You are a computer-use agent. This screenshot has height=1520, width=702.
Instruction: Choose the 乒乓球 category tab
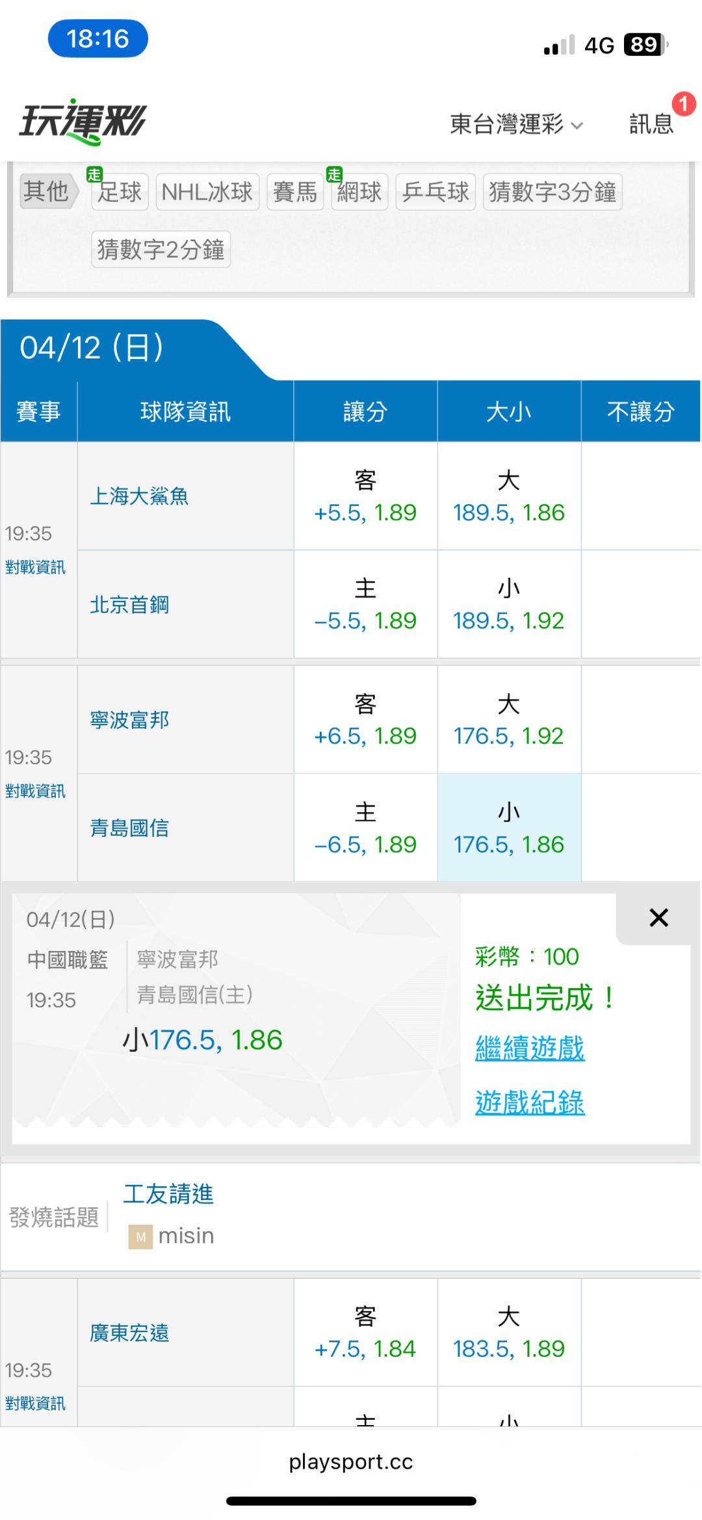[435, 192]
